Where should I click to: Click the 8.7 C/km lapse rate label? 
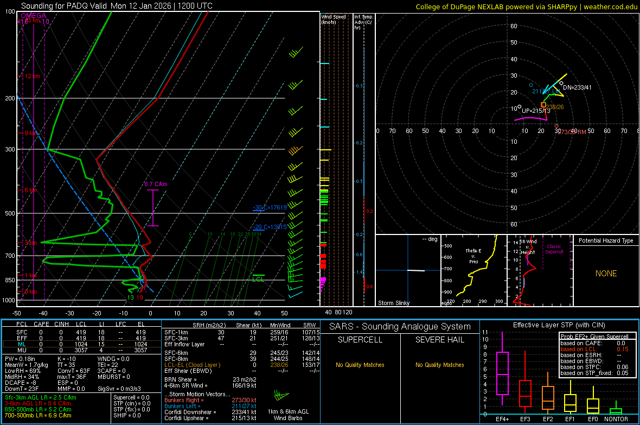pyautogui.click(x=156, y=184)
